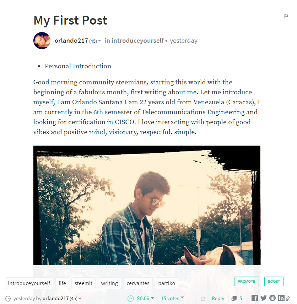Screen dimensions: 297x304
Task: Click the Reply link
Action: coord(218,298)
